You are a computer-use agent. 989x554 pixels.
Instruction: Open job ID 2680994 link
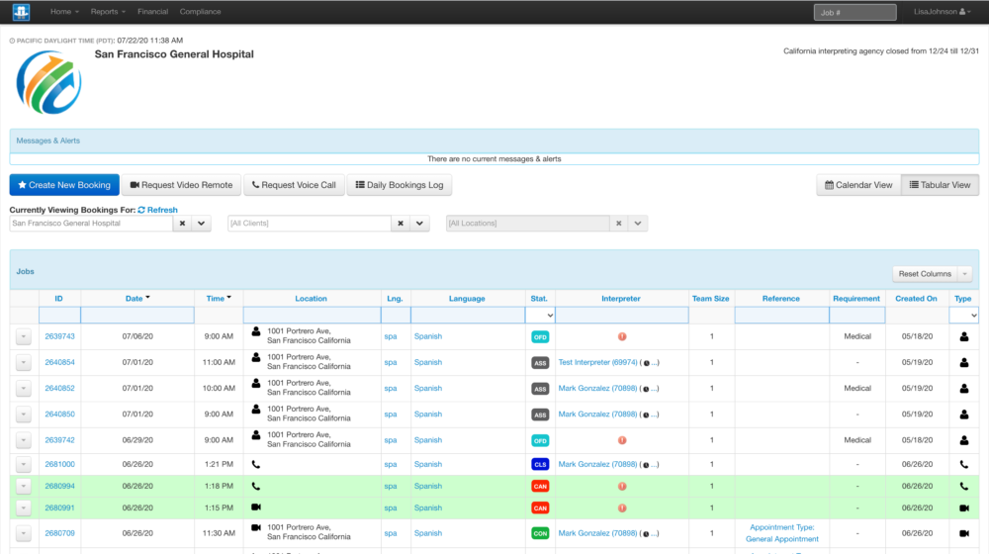click(x=59, y=487)
